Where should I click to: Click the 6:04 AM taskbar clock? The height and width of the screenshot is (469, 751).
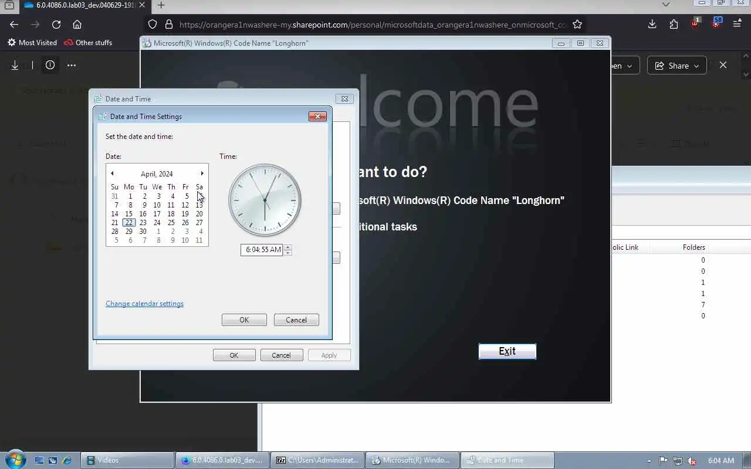tap(721, 461)
